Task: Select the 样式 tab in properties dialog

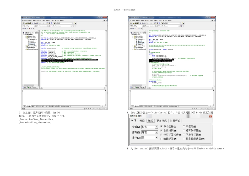Action: point(150,121)
